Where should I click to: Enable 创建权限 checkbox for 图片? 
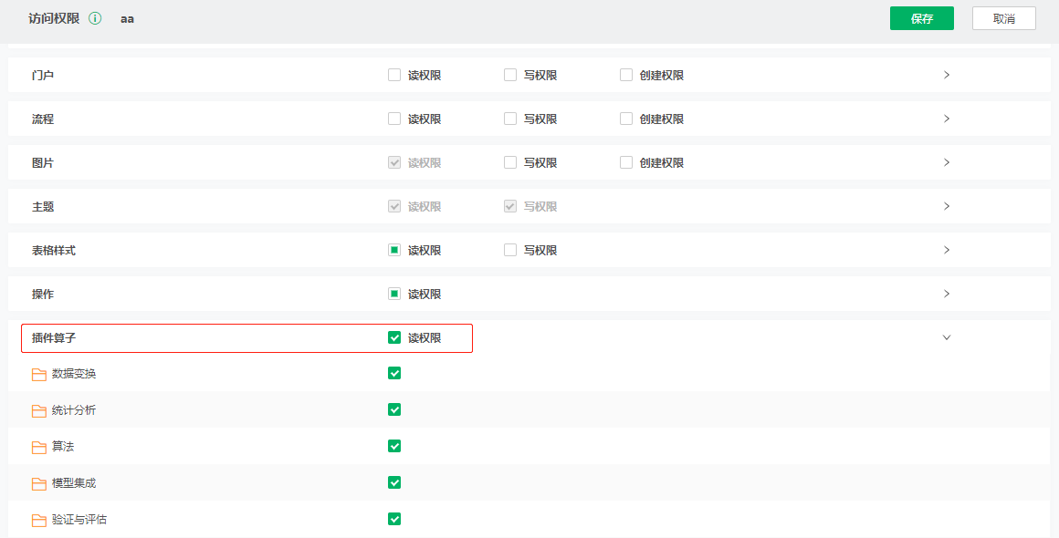click(625, 161)
